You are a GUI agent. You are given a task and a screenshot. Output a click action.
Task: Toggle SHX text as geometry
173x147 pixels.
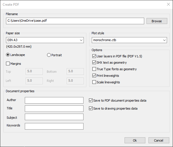click(94, 63)
